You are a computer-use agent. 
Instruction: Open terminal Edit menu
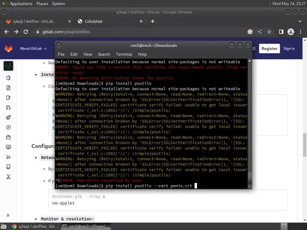coord(74,55)
